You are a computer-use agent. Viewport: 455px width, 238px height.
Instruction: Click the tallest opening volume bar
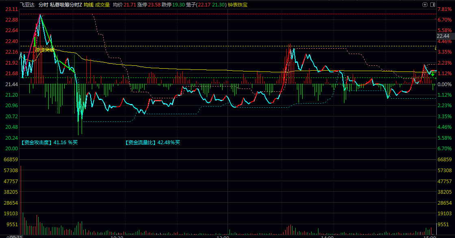click(21, 200)
